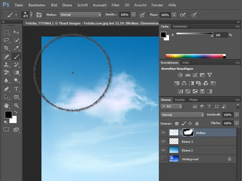This screenshot has width=242, height=181.
Task: Open the Filter menu
Action: pos(115,5)
